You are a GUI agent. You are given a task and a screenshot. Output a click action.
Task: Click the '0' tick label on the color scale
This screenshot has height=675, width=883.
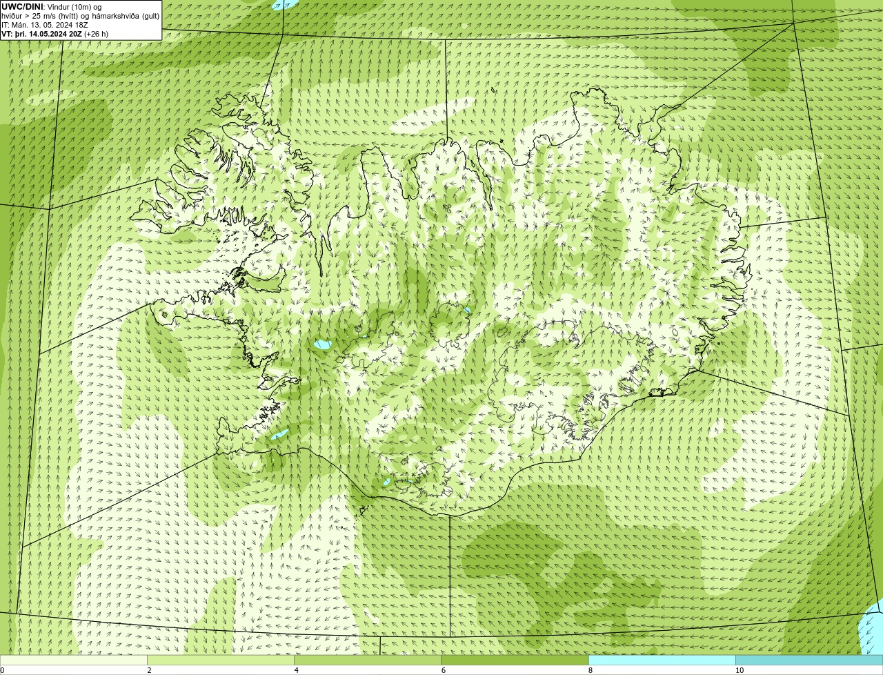[x=2, y=670]
